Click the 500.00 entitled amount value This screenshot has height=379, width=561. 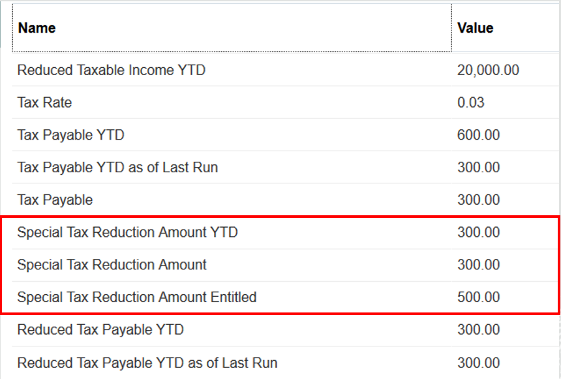(x=478, y=297)
